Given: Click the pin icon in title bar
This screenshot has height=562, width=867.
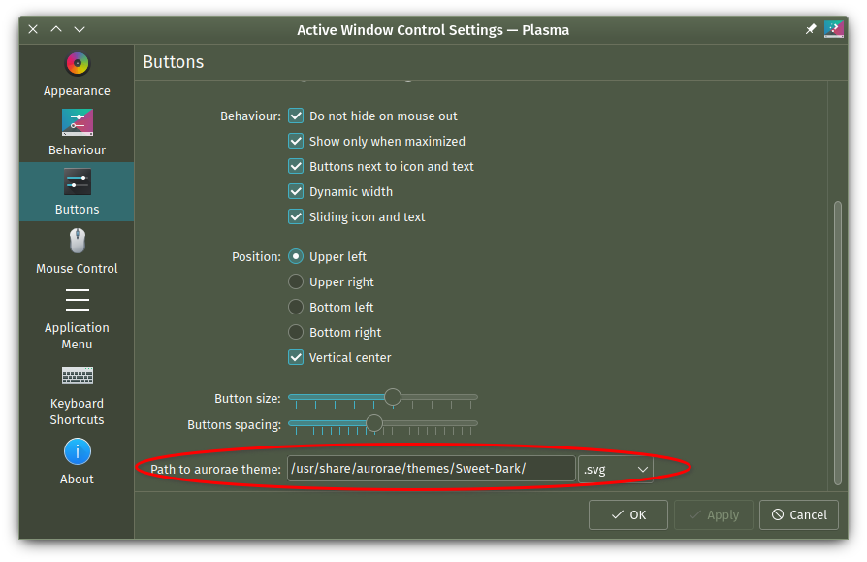Looking at the screenshot, I should coord(811,29).
